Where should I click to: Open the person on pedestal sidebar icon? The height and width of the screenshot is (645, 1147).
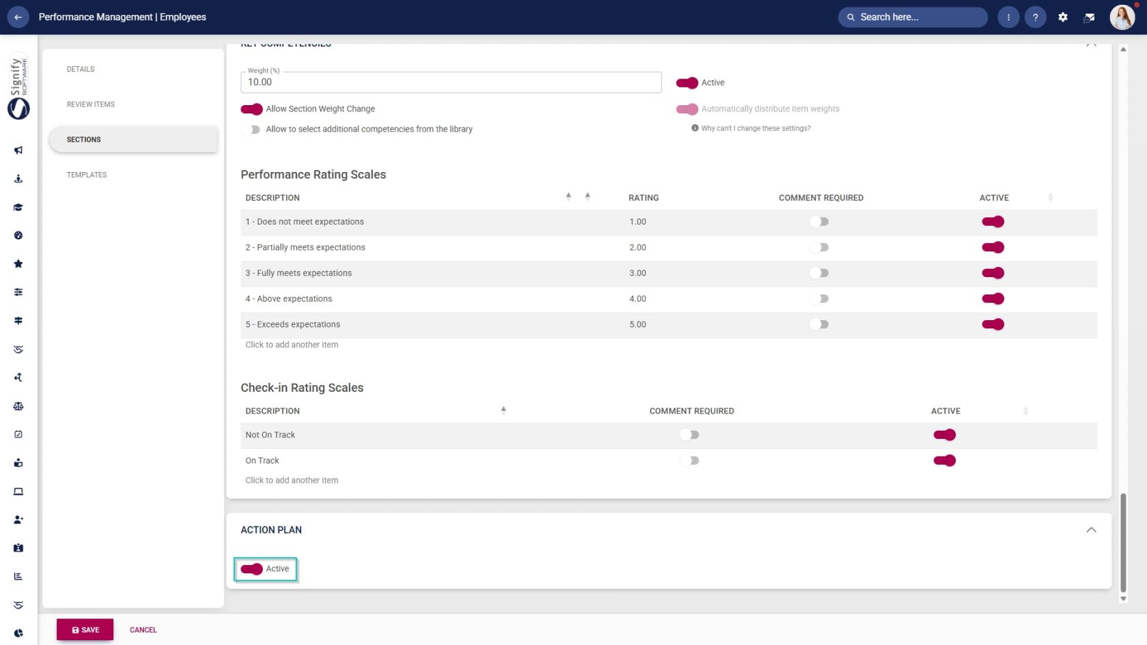(18, 179)
